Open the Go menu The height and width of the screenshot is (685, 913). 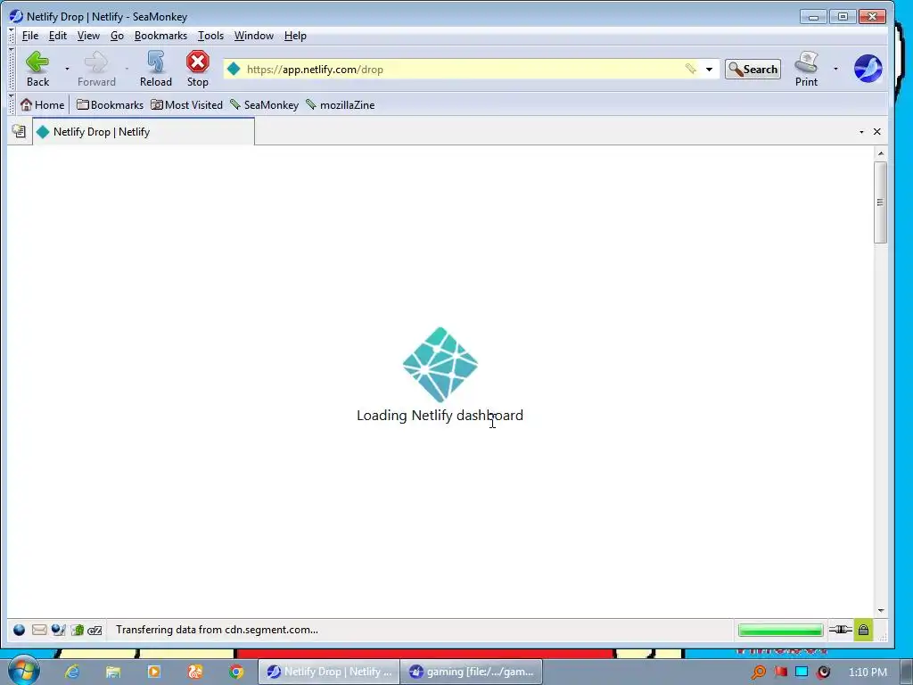pos(117,36)
